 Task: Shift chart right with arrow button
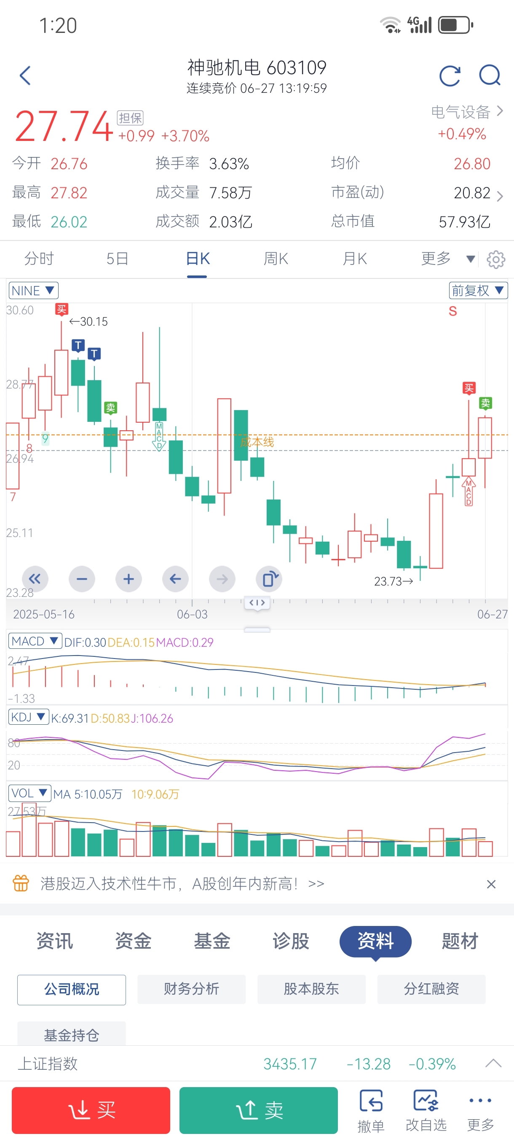(x=222, y=579)
